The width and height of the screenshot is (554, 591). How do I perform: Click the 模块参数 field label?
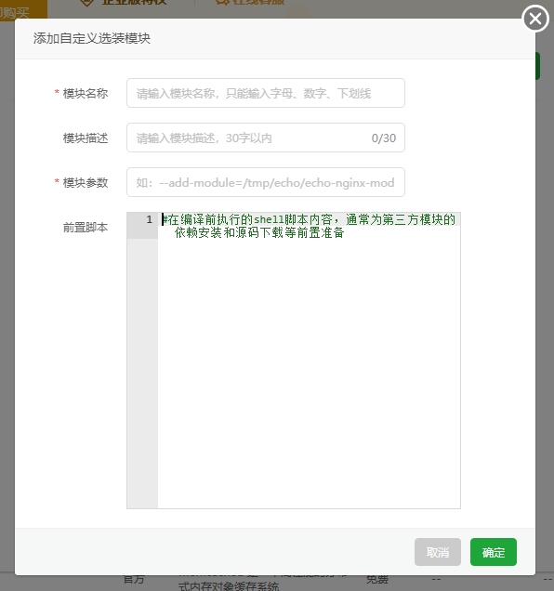click(86, 183)
